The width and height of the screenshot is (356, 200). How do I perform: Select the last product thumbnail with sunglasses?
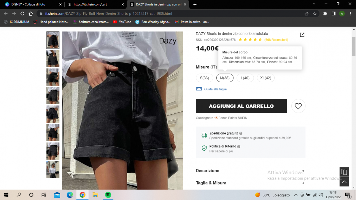pyautogui.click(x=53, y=169)
